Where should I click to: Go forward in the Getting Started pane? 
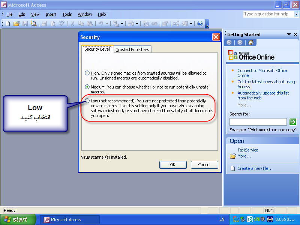[240, 42]
